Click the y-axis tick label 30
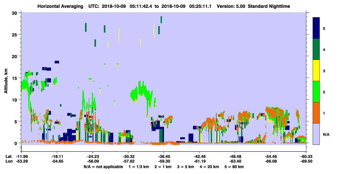 point(15,13)
